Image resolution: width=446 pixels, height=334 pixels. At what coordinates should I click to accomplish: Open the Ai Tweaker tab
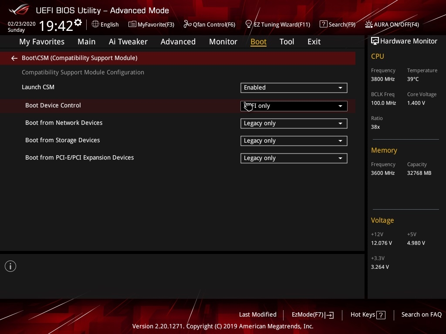pos(128,42)
